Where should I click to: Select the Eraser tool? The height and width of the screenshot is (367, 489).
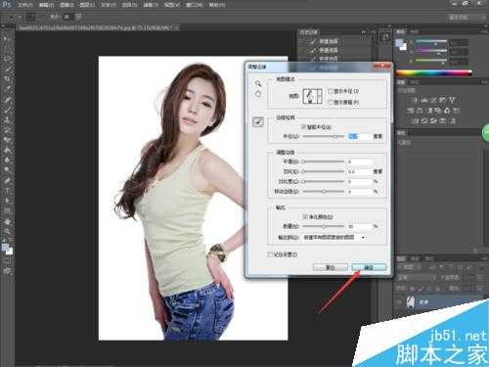(7, 140)
